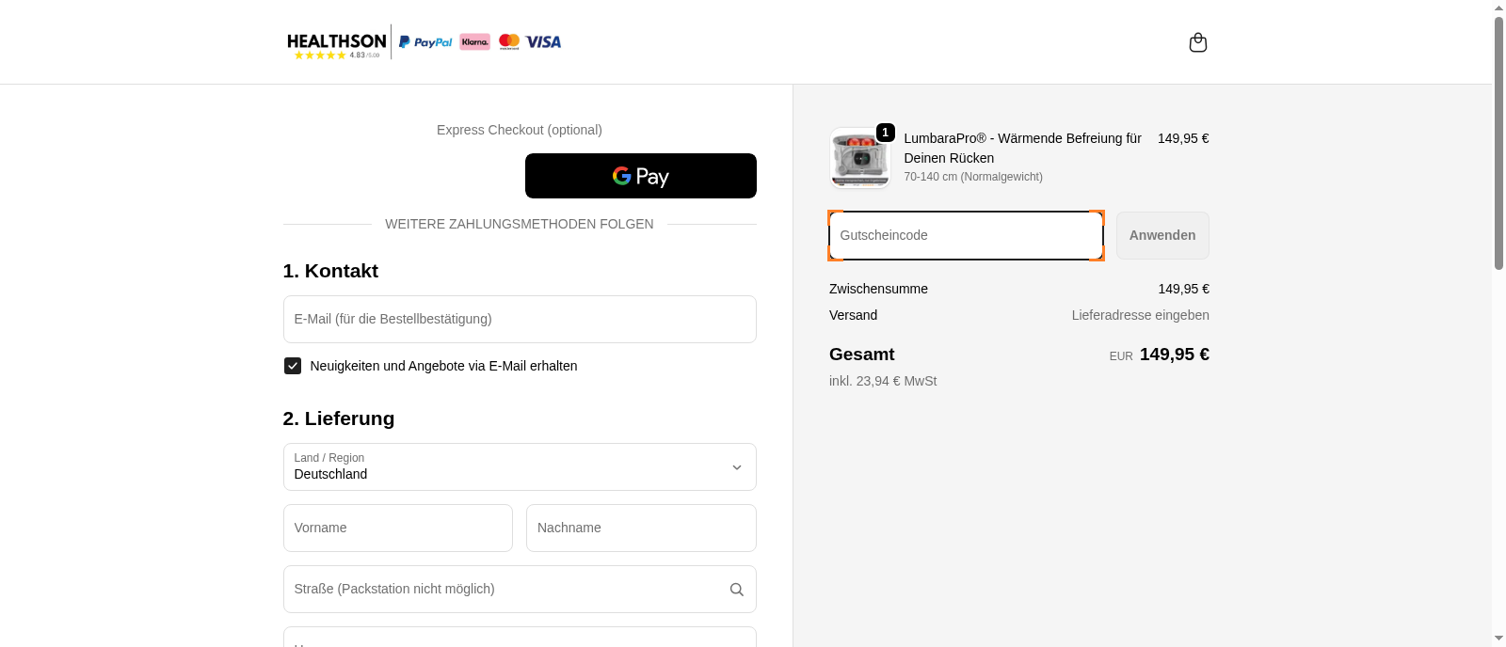1506x647 pixels.
Task: Click the LumbaraPro product thumbnail
Action: (859, 158)
